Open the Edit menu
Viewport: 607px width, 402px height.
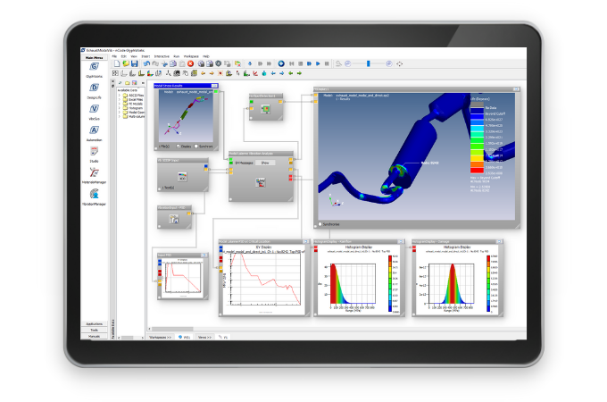(x=123, y=56)
